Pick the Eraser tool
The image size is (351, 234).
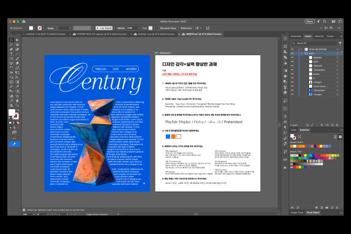[17, 63]
